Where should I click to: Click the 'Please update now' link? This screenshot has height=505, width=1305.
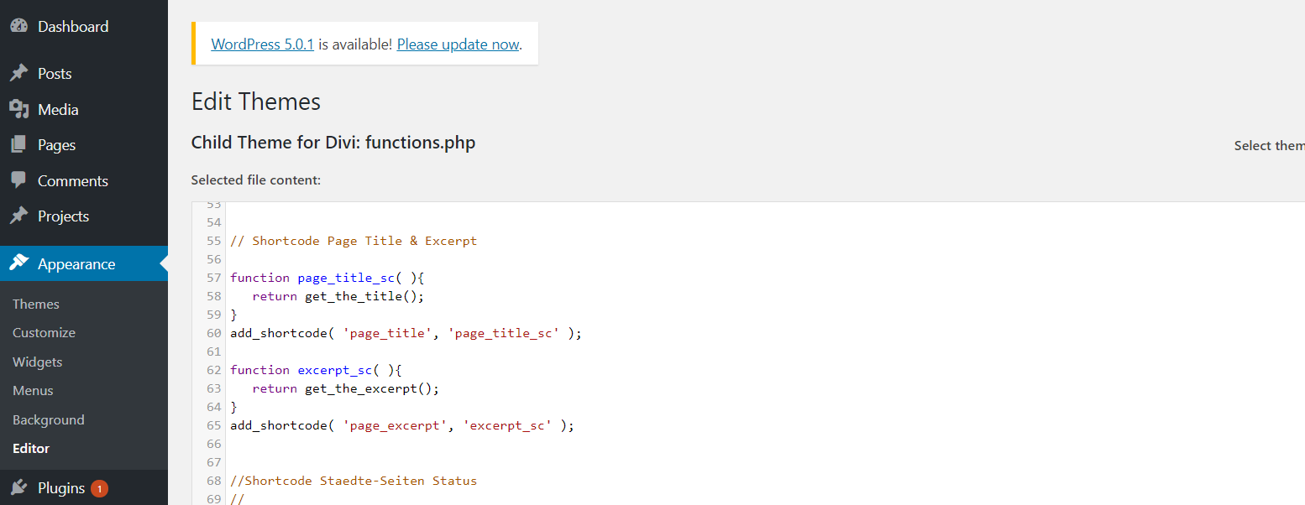coord(458,44)
